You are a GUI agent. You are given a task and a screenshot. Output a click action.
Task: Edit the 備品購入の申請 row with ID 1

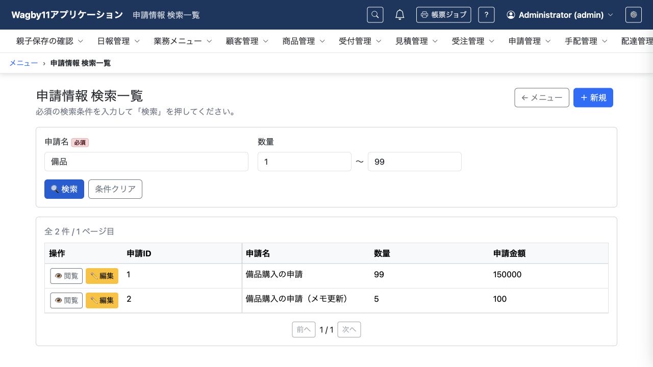(102, 276)
